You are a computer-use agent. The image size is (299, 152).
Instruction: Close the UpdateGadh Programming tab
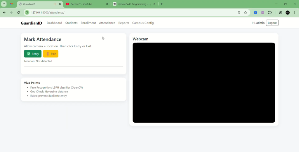[154, 4]
